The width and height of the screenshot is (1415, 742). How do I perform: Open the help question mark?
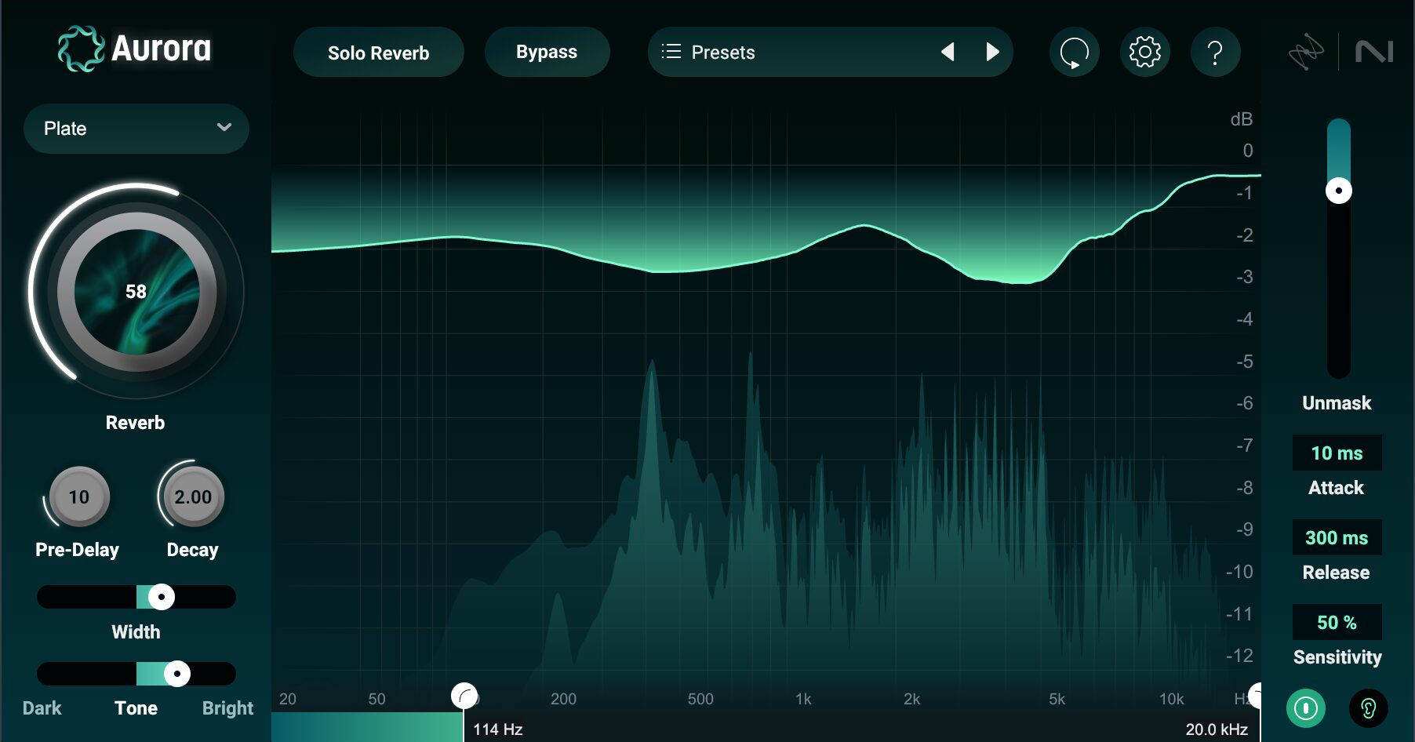click(1215, 53)
